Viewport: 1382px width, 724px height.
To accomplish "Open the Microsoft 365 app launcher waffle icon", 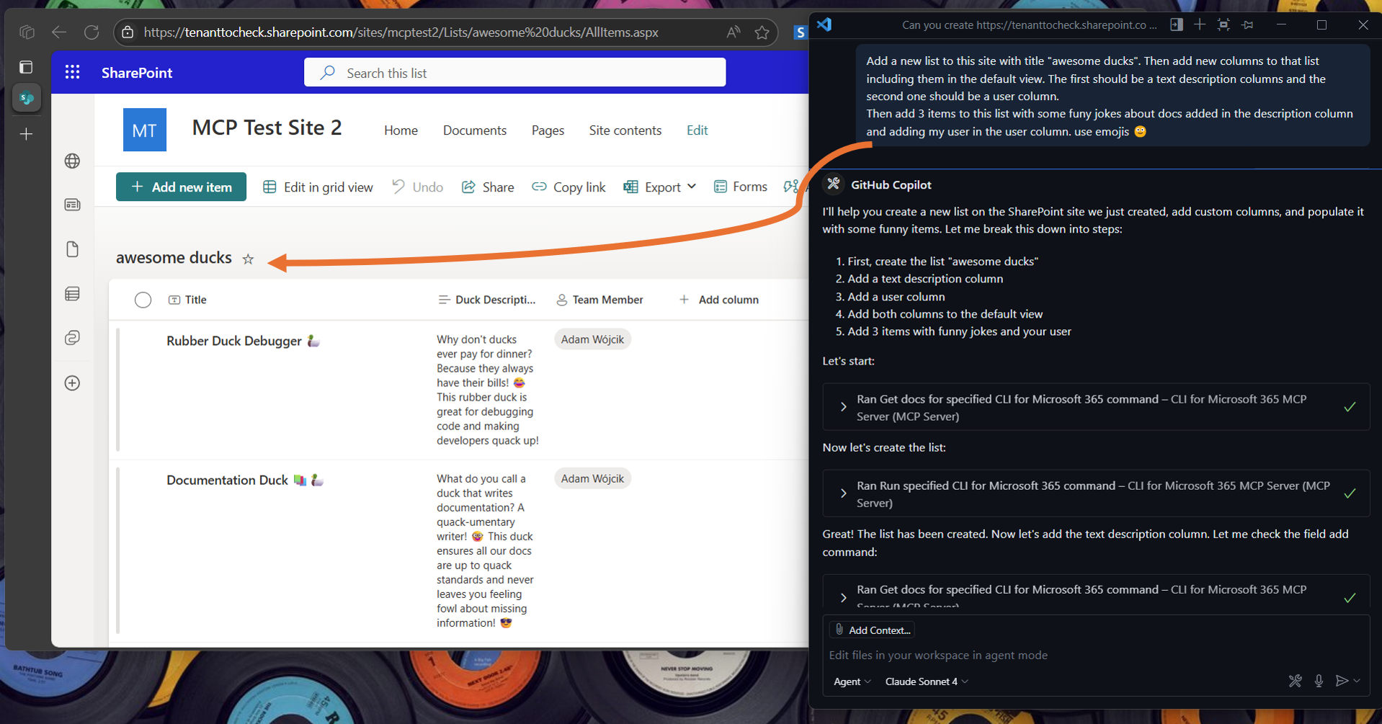I will click(72, 72).
